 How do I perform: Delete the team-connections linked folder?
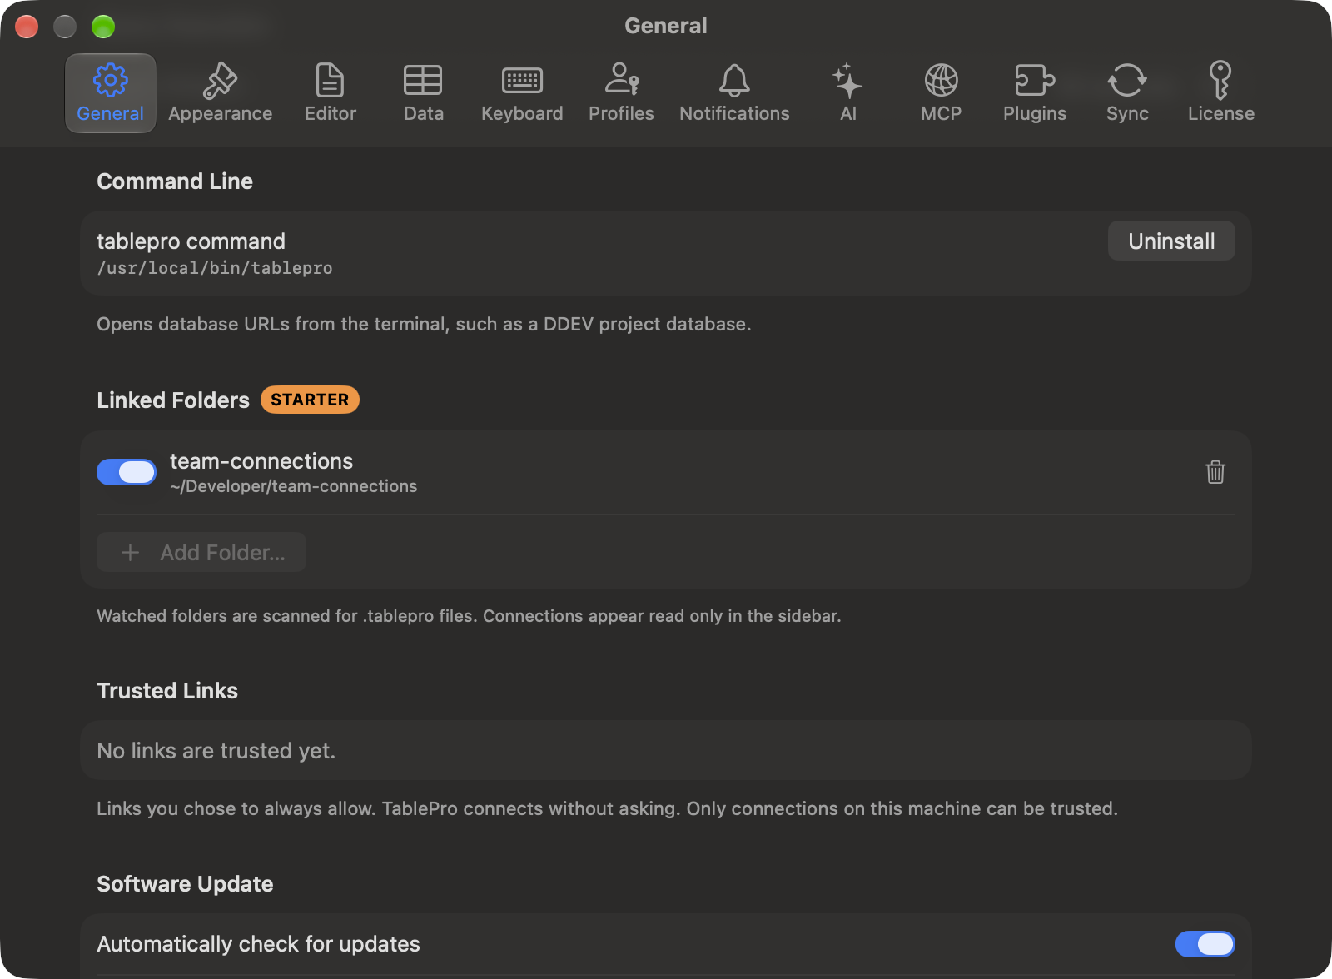point(1215,472)
